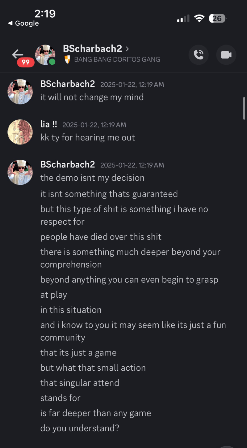Tap the cellular signal bars icon
This screenshot has width=247, height=448.
pos(183,19)
